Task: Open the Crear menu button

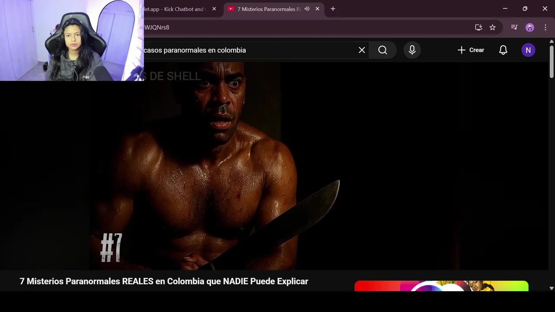Action: point(471,50)
